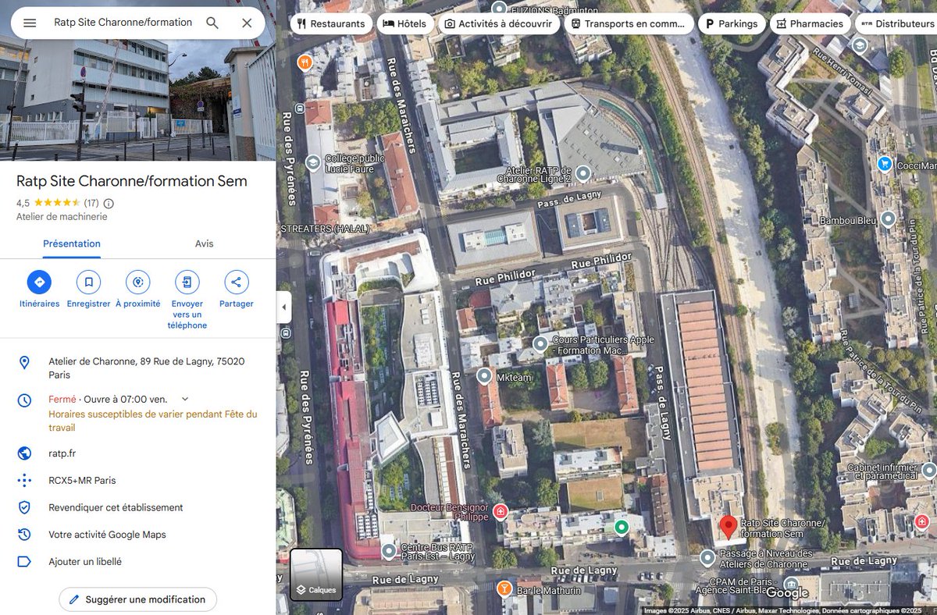Click the search field text
This screenshot has width=937, height=615.
pyautogui.click(x=123, y=23)
